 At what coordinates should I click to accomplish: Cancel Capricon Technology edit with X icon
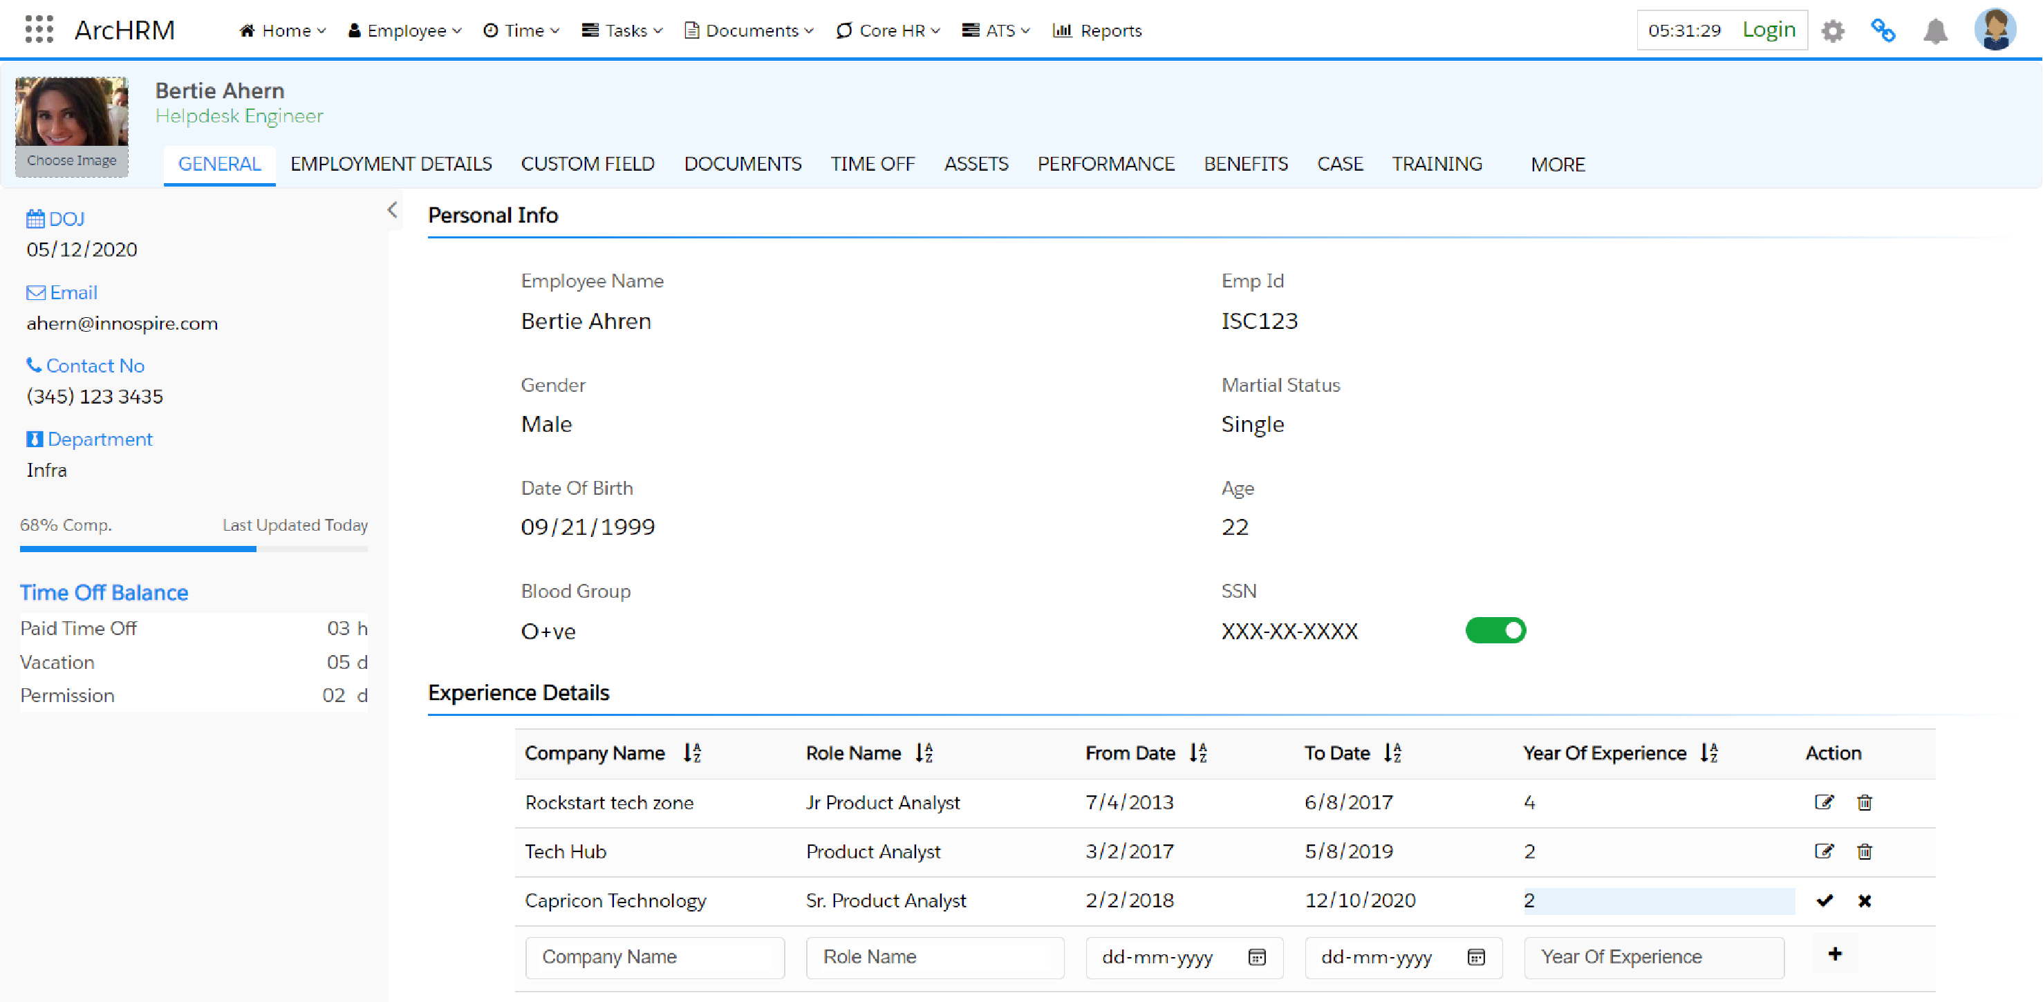(x=1865, y=900)
